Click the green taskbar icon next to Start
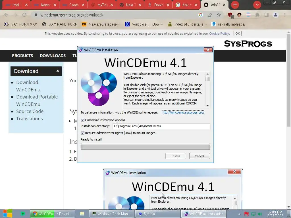 coord(23,214)
